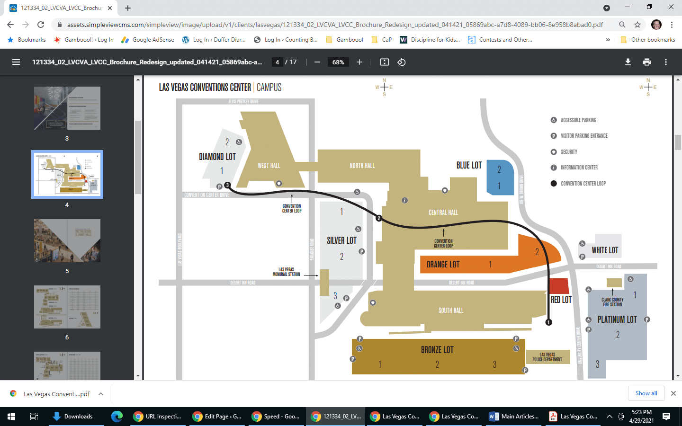Bookmark this tab with the star
The height and width of the screenshot is (426, 682).
click(x=637, y=25)
